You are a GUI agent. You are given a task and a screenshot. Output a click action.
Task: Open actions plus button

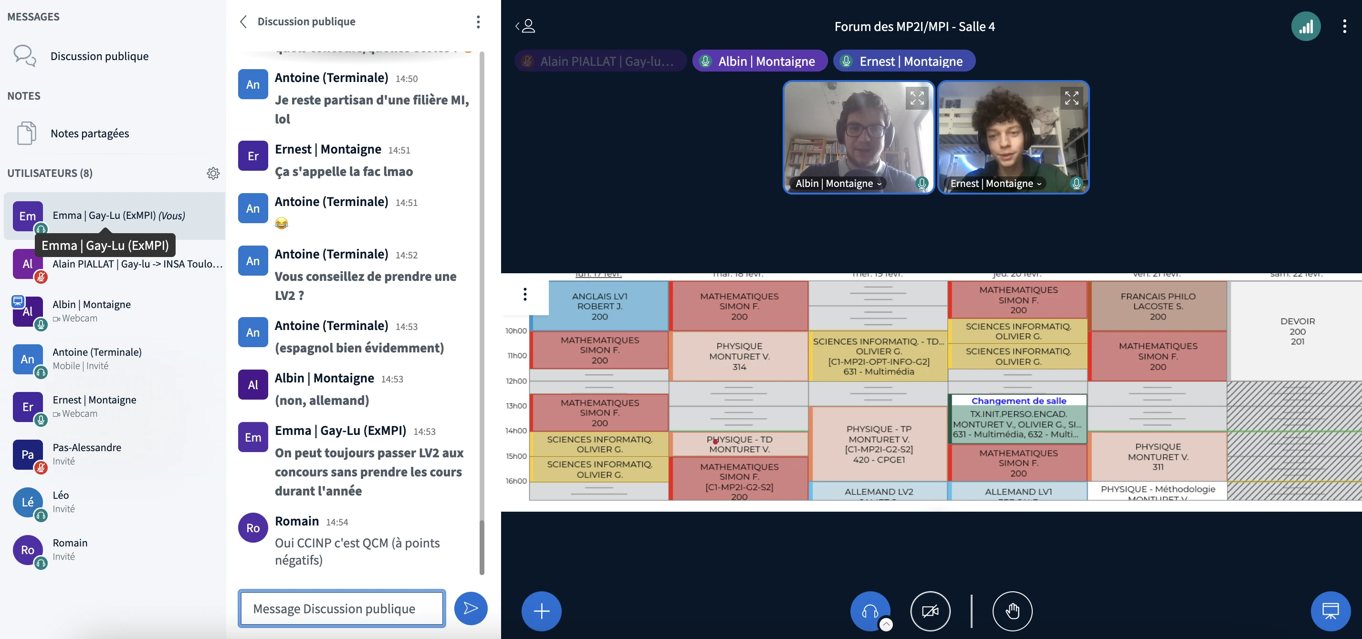(542, 611)
